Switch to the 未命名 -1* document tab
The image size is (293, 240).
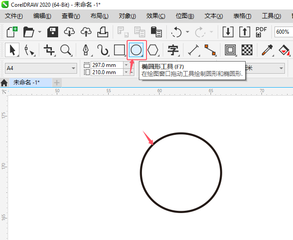pos(30,82)
